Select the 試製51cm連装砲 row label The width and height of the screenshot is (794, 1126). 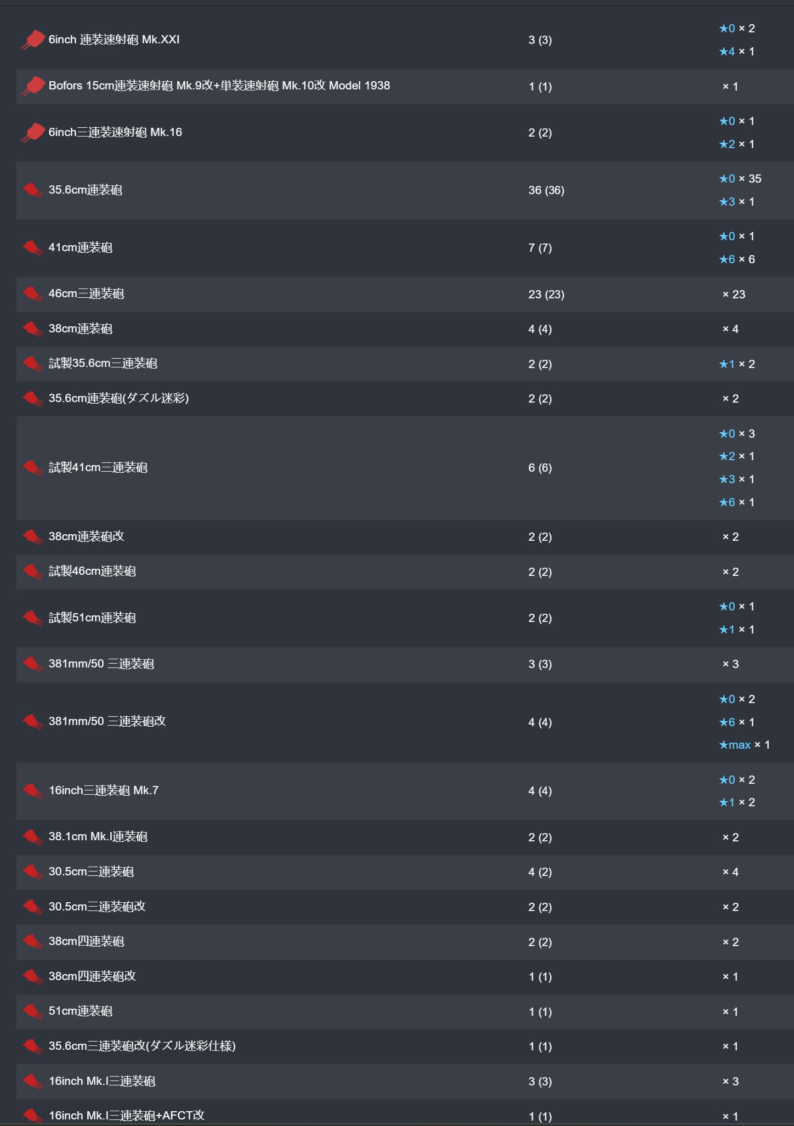pos(92,618)
